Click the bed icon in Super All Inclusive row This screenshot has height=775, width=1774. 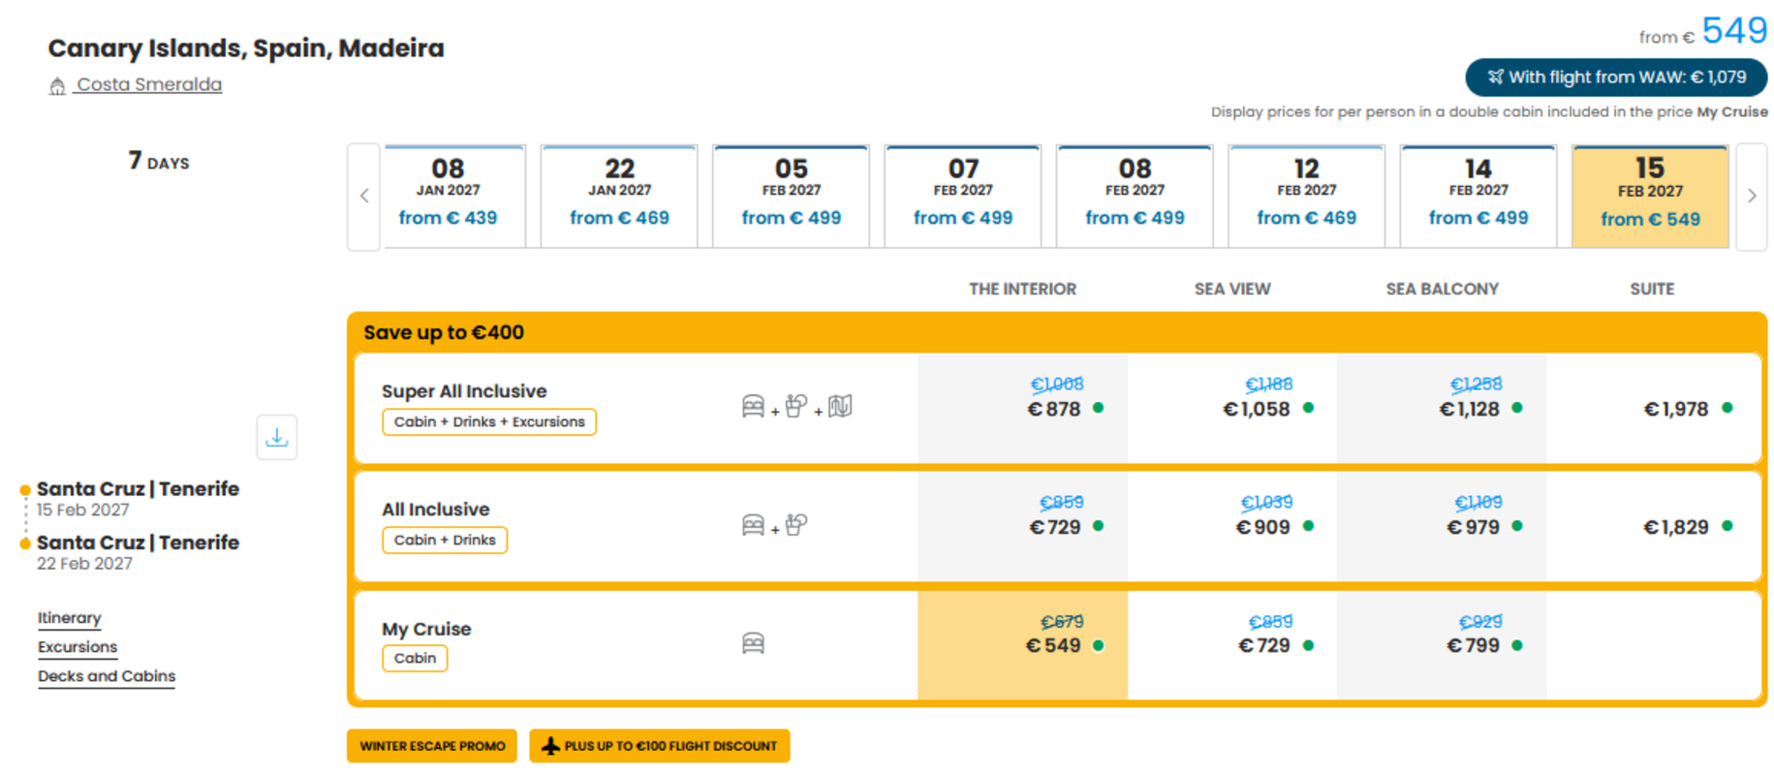coord(753,406)
